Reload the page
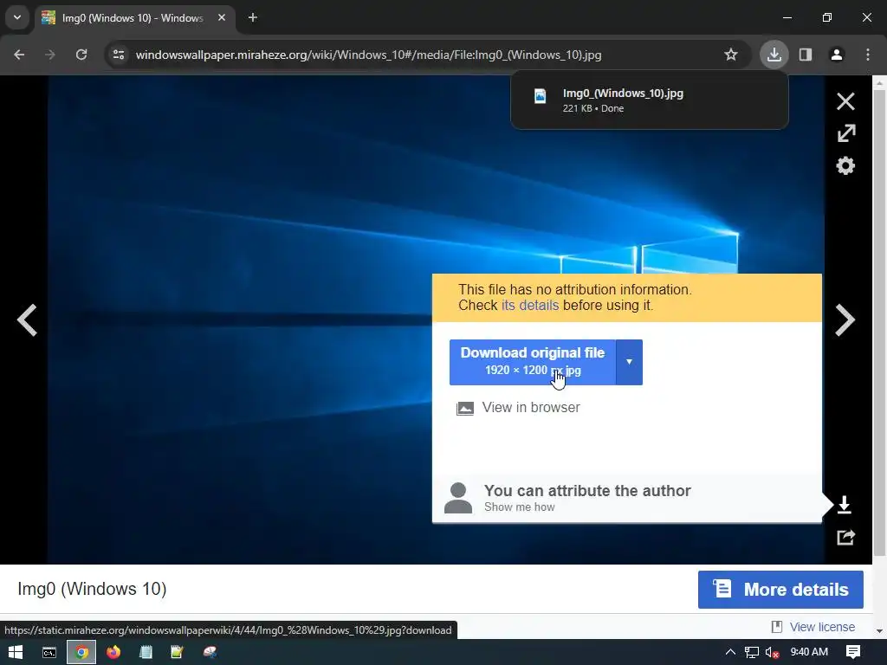 coord(81,55)
